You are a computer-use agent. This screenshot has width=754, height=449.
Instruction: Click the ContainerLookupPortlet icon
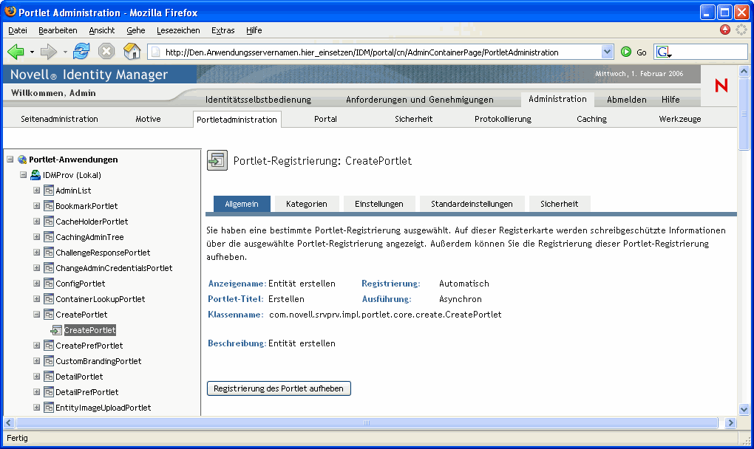49,299
